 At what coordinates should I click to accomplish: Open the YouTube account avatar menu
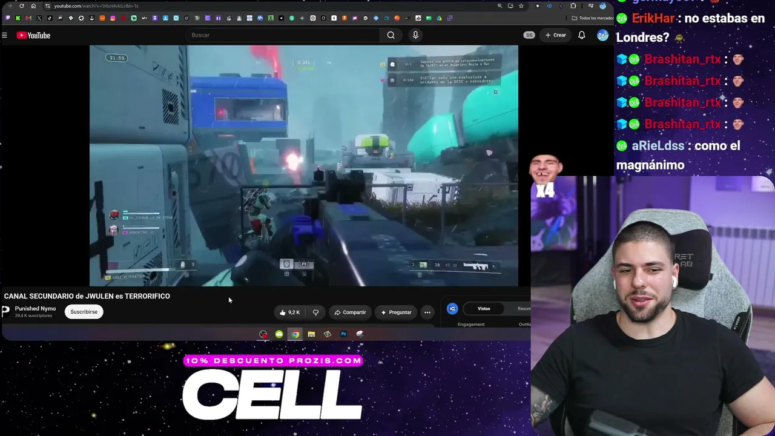(602, 35)
